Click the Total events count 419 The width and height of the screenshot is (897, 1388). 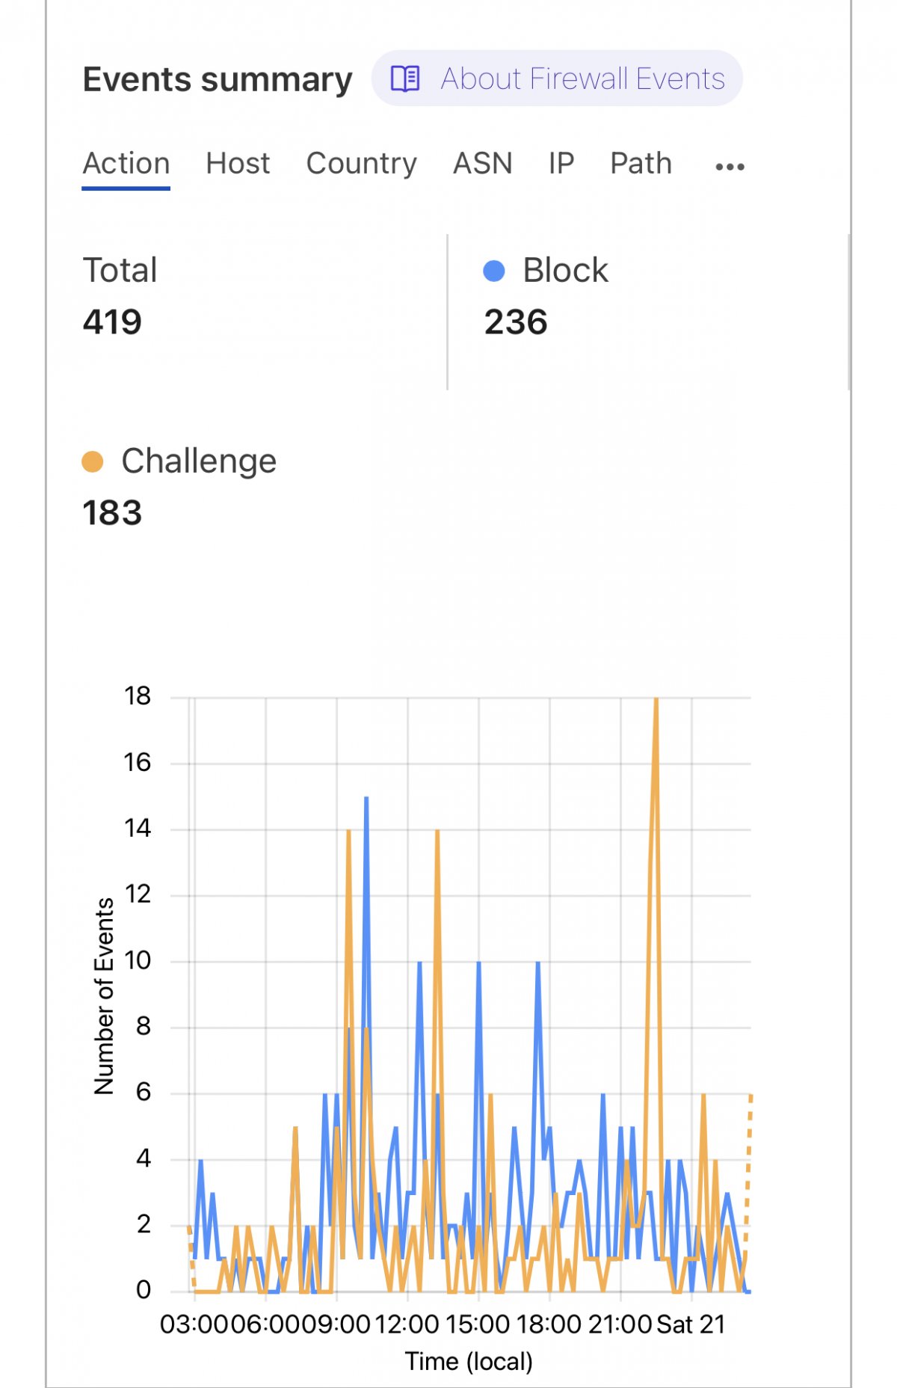(x=112, y=322)
